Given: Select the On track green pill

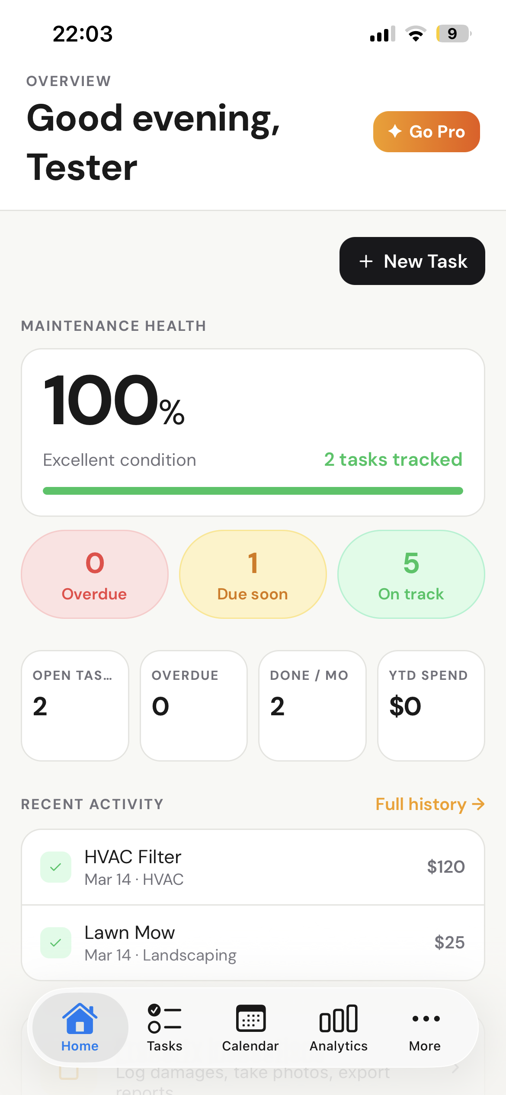Looking at the screenshot, I should pos(411,574).
